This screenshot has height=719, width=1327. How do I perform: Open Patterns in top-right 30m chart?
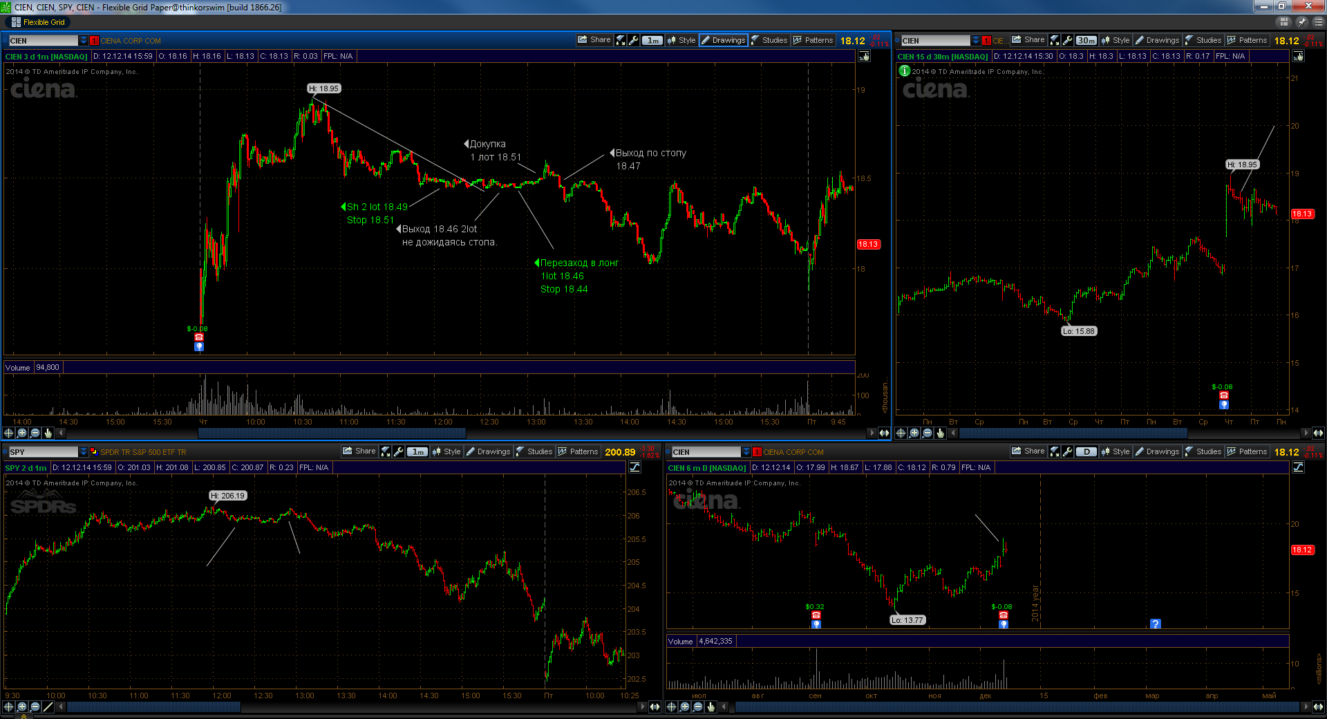coord(1247,40)
